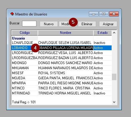Click Inactivo status of MTRINIDAD row
The height and width of the screenshot is (117, 131).
[x=99, y=93]
